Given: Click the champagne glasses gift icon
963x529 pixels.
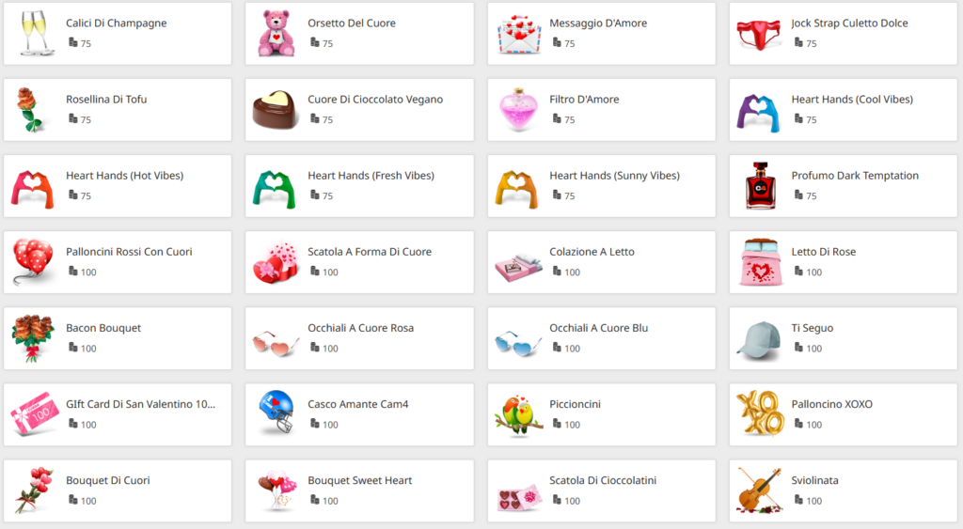Looking at the screenshot, I should click(x=34, y=33).
